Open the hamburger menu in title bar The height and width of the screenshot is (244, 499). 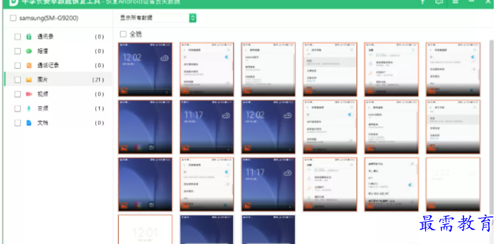click(x=456, y=1)
